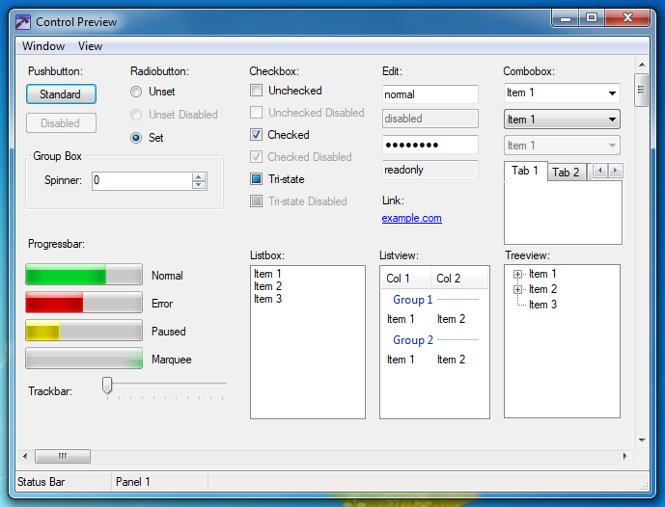
Task: Click horizontal scrollbar right arrow
Action: pos(624,456)
